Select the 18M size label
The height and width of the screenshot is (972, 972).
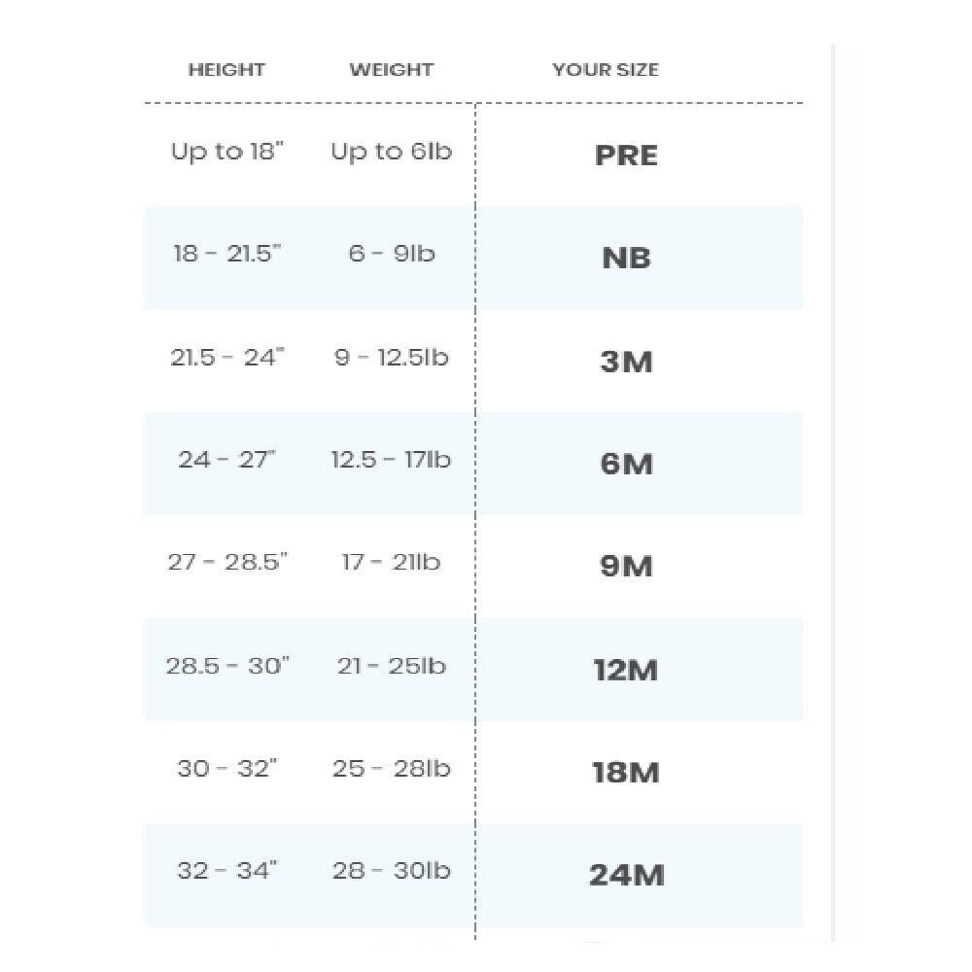(626, 773)
